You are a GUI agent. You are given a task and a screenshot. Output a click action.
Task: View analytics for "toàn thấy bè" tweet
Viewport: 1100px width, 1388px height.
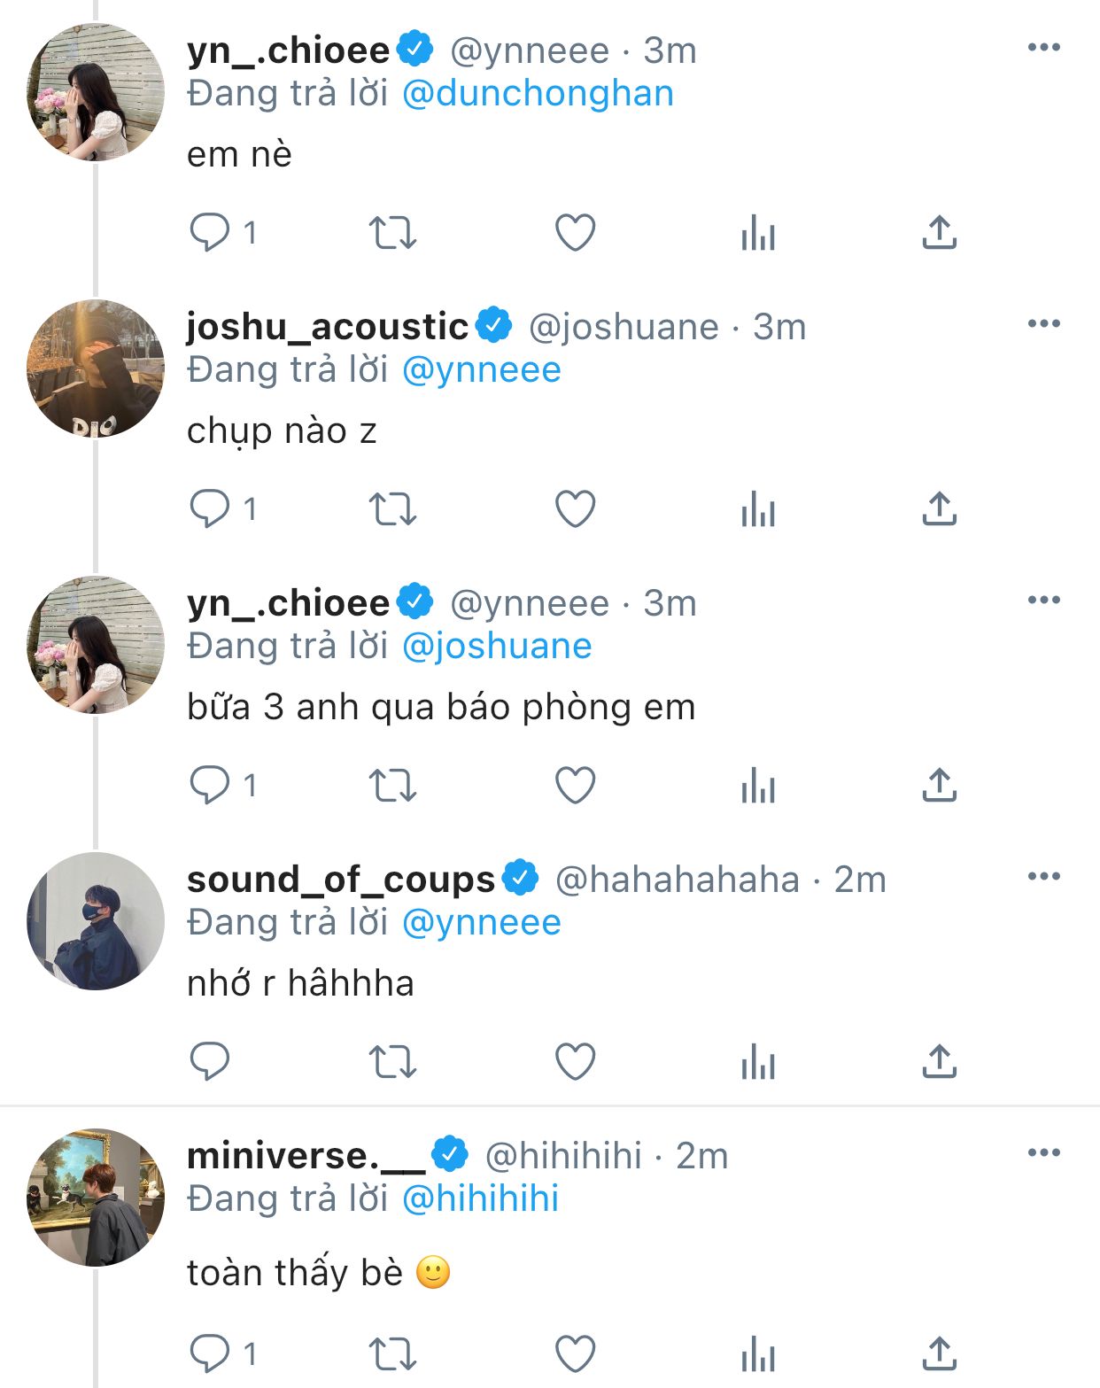(x=758, y=1354)
